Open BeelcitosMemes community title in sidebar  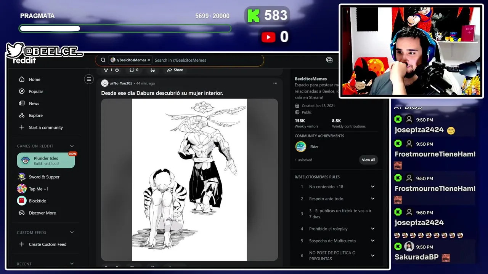click(x=311, y=79)
